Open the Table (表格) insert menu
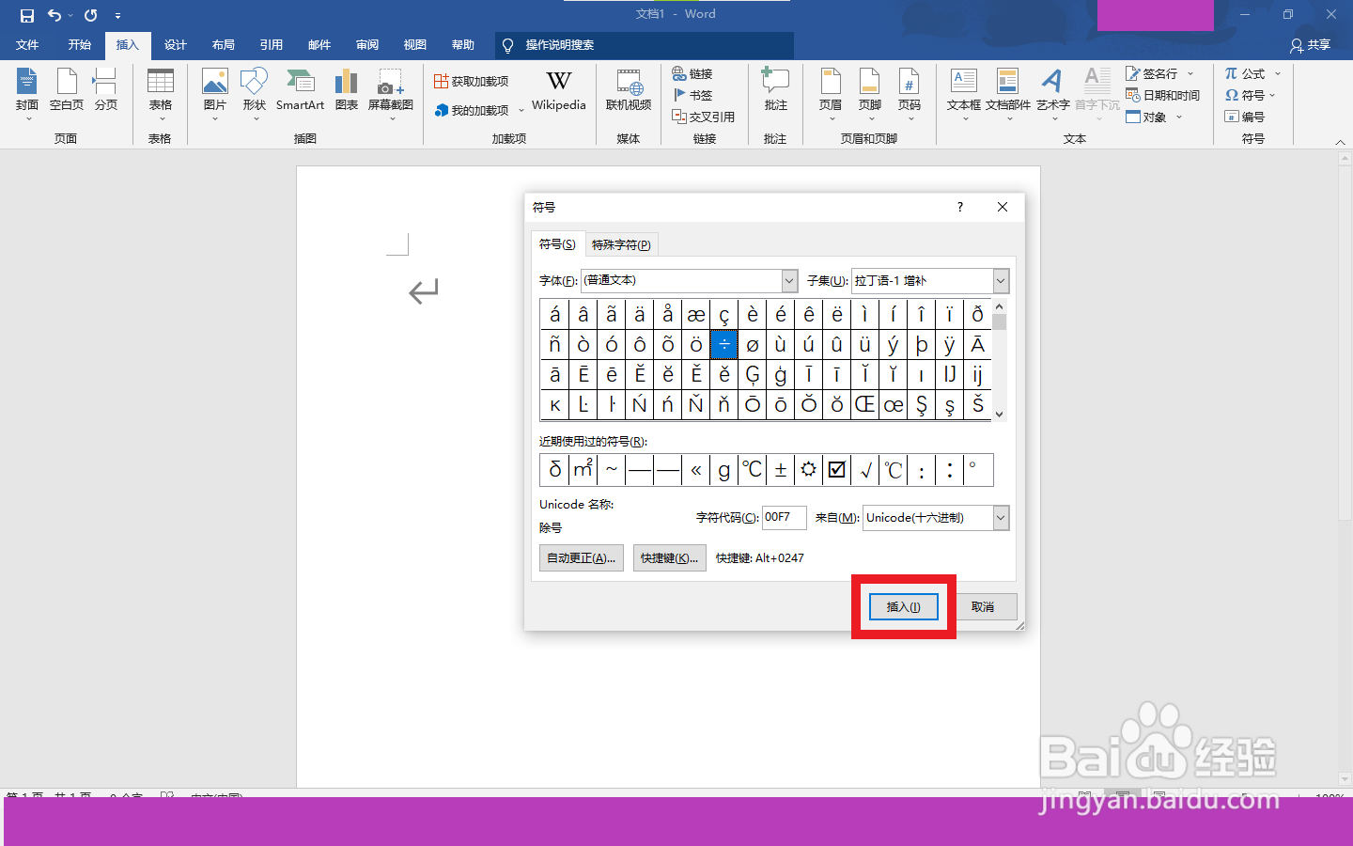This screenshot has height=846, width=1353. 161,94
